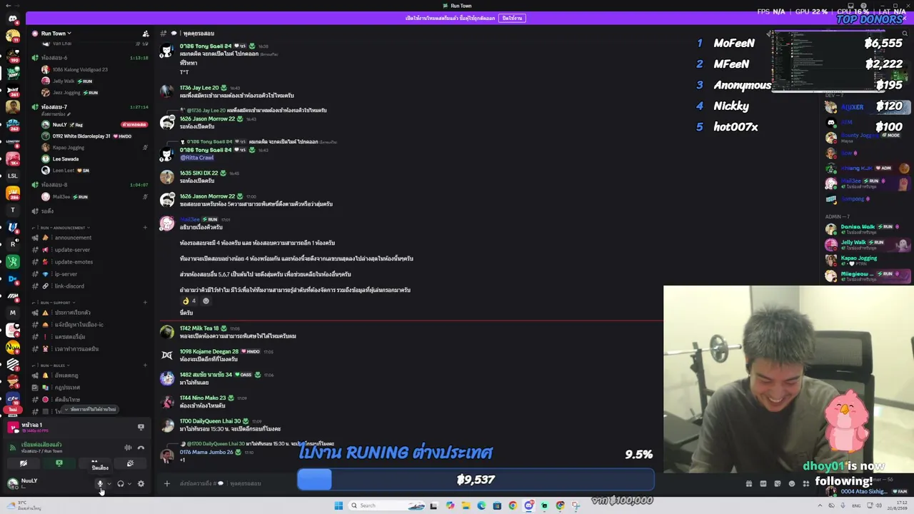The height and width of the screenshot is (514, 914).
Task: Open the Windows Start menu
Action: tap(338, 505)
